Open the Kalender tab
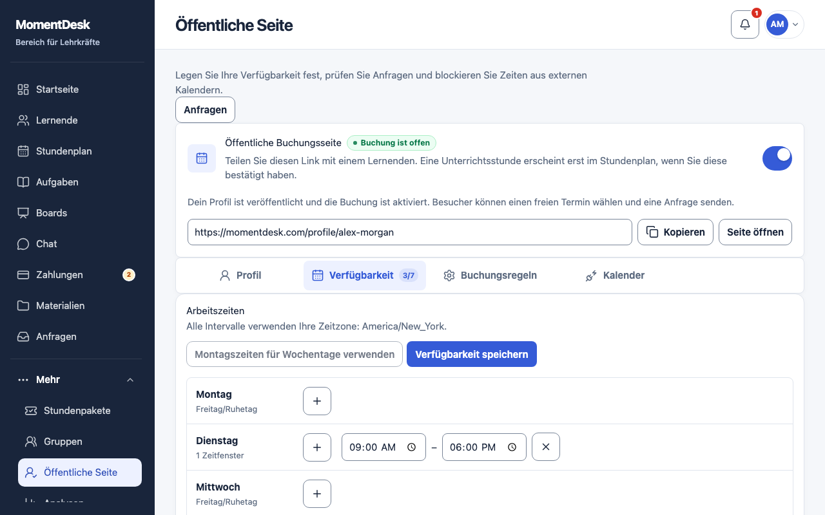Screen dimensions: 825x515 (615, 276)
